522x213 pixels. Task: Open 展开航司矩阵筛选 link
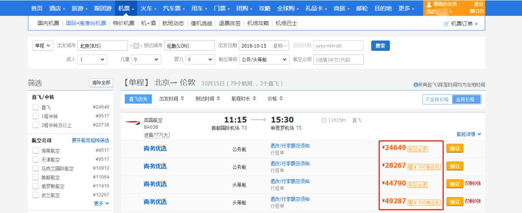(90, 140)
